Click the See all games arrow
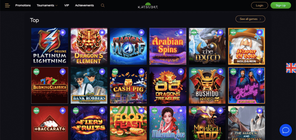296x140 pixels. pos(260,19)
